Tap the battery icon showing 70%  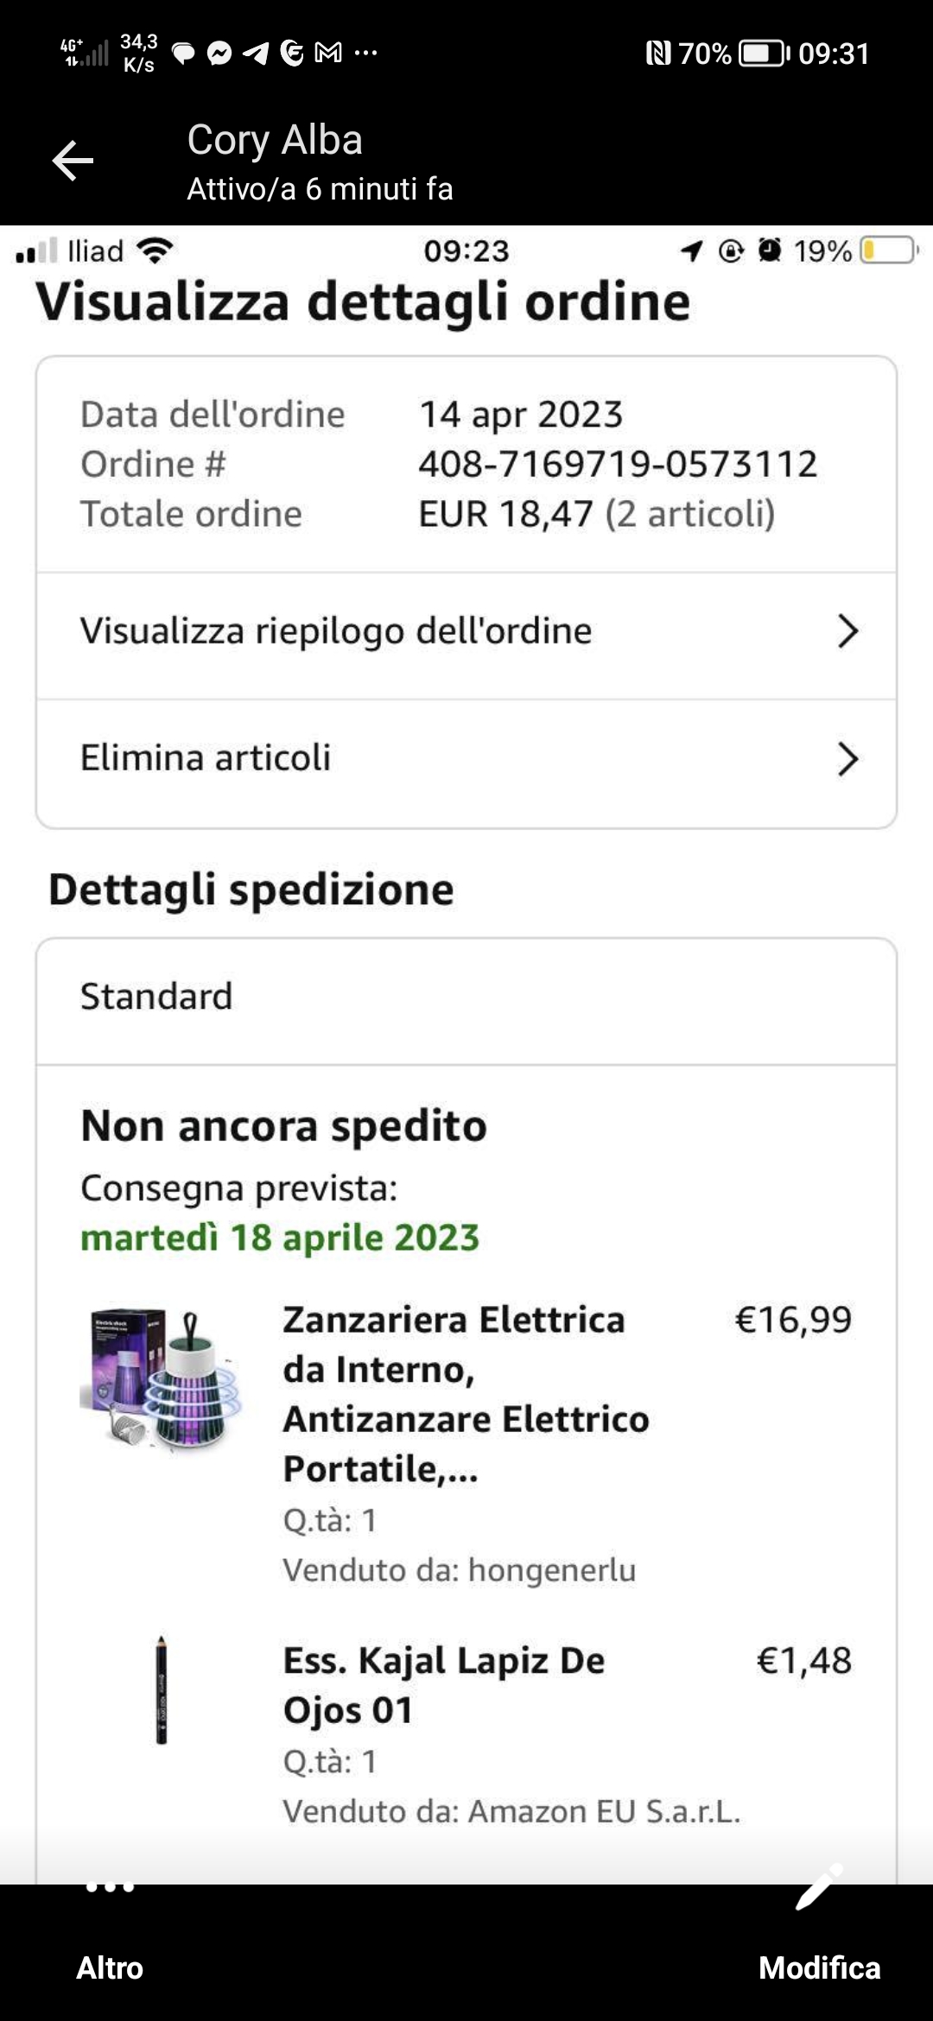[x=764, y=54]
